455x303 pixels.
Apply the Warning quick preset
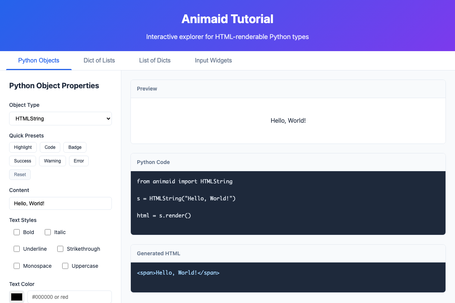click(x=52, y=161)
